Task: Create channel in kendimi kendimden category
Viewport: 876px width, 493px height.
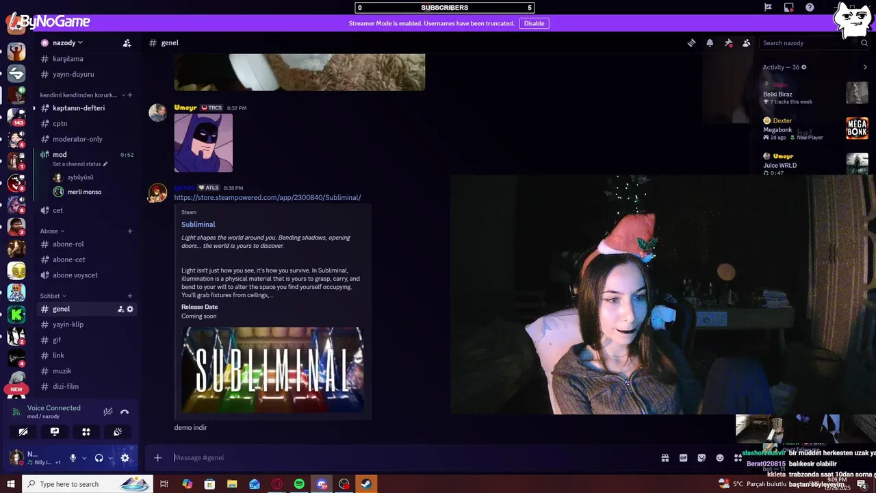Action: 130,95
